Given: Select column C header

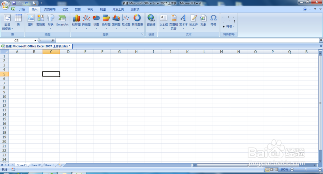Looking at the screenshot, I should pos(51,52).
